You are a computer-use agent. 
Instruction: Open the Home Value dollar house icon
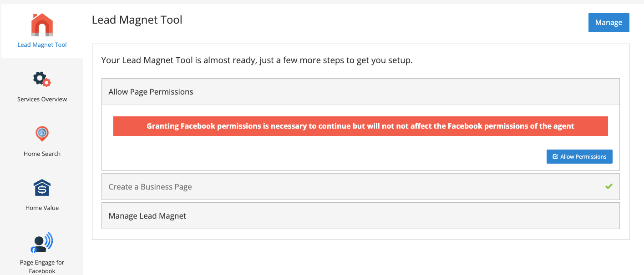point(42,188)
